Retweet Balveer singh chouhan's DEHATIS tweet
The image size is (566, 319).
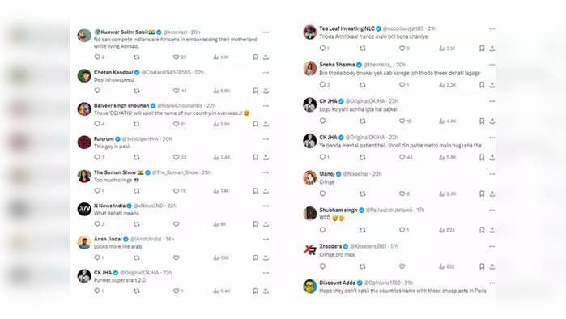click(x=137, y=124)
